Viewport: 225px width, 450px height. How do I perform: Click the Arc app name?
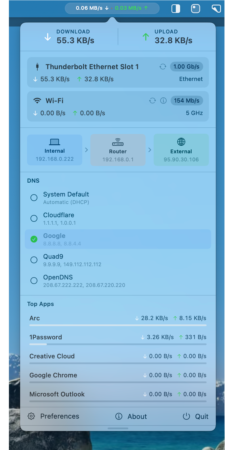pos(35,318)
